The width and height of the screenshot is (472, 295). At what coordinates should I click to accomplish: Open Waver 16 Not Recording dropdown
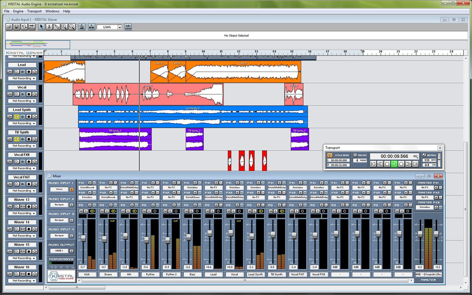[22, 281]
